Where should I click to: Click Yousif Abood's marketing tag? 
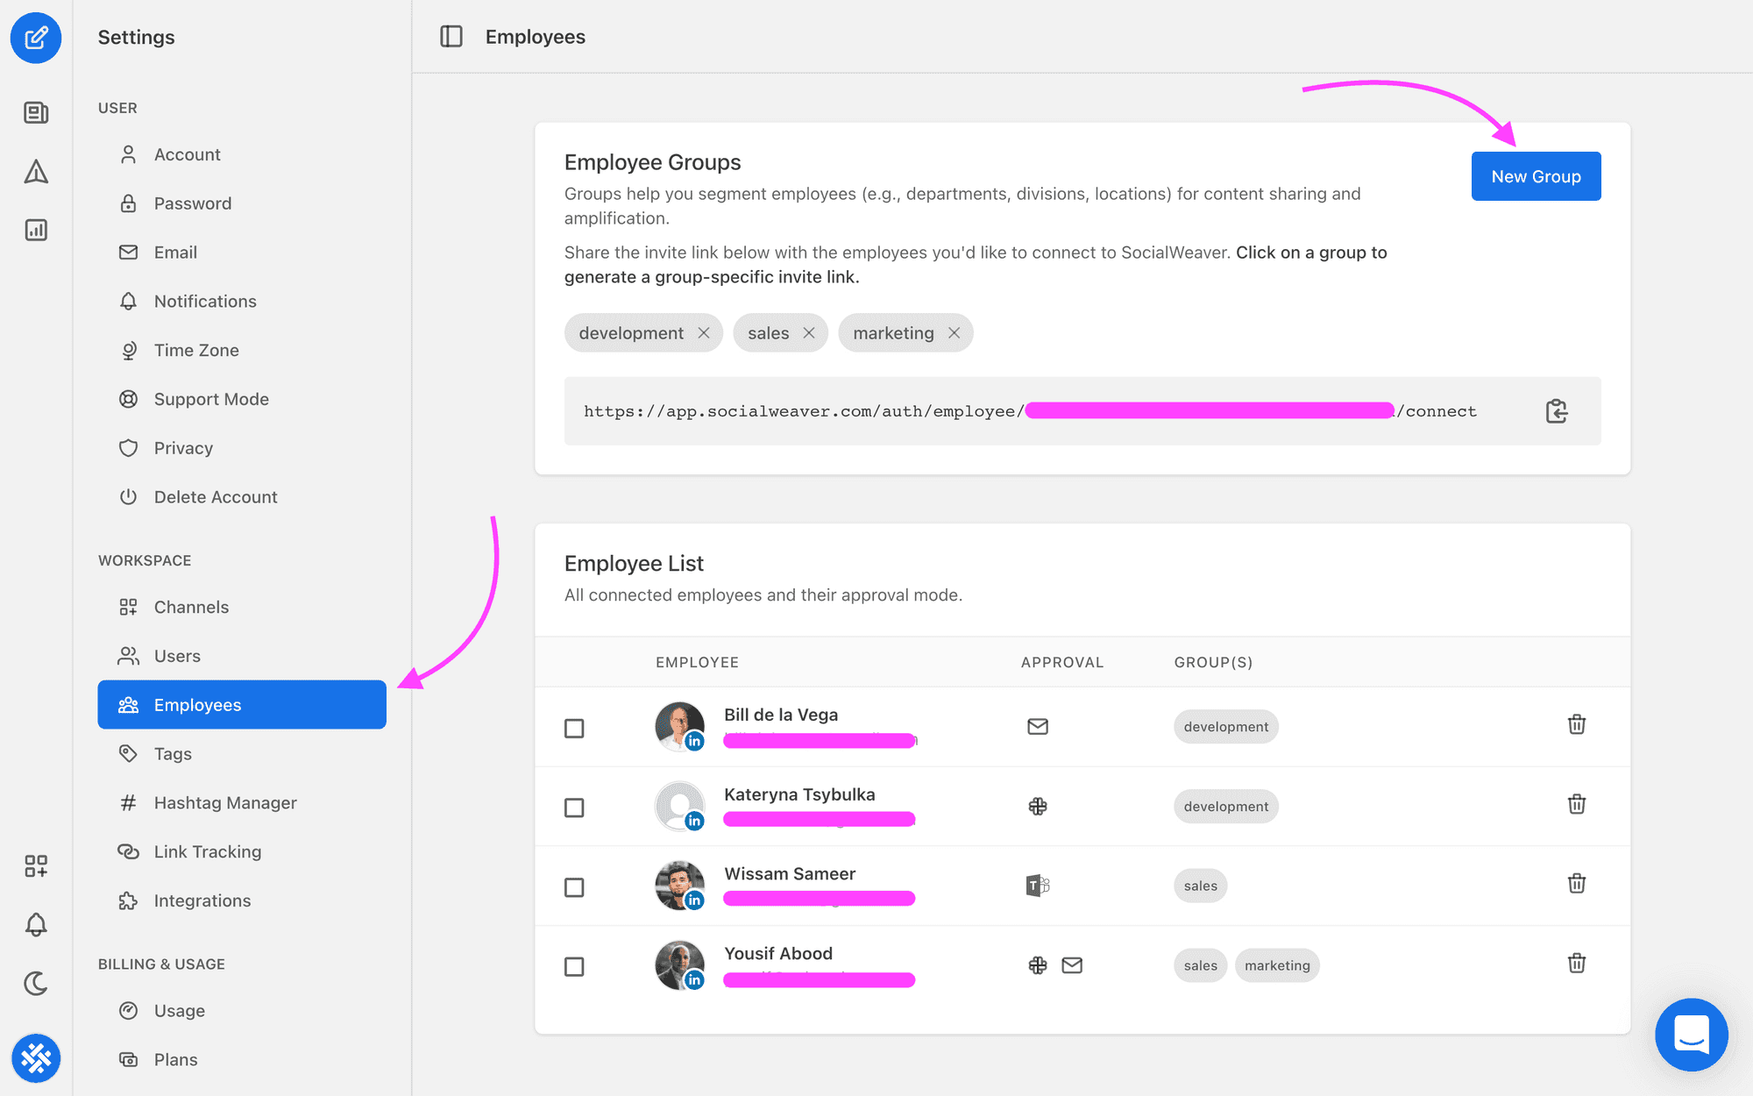click(1277, 965)
